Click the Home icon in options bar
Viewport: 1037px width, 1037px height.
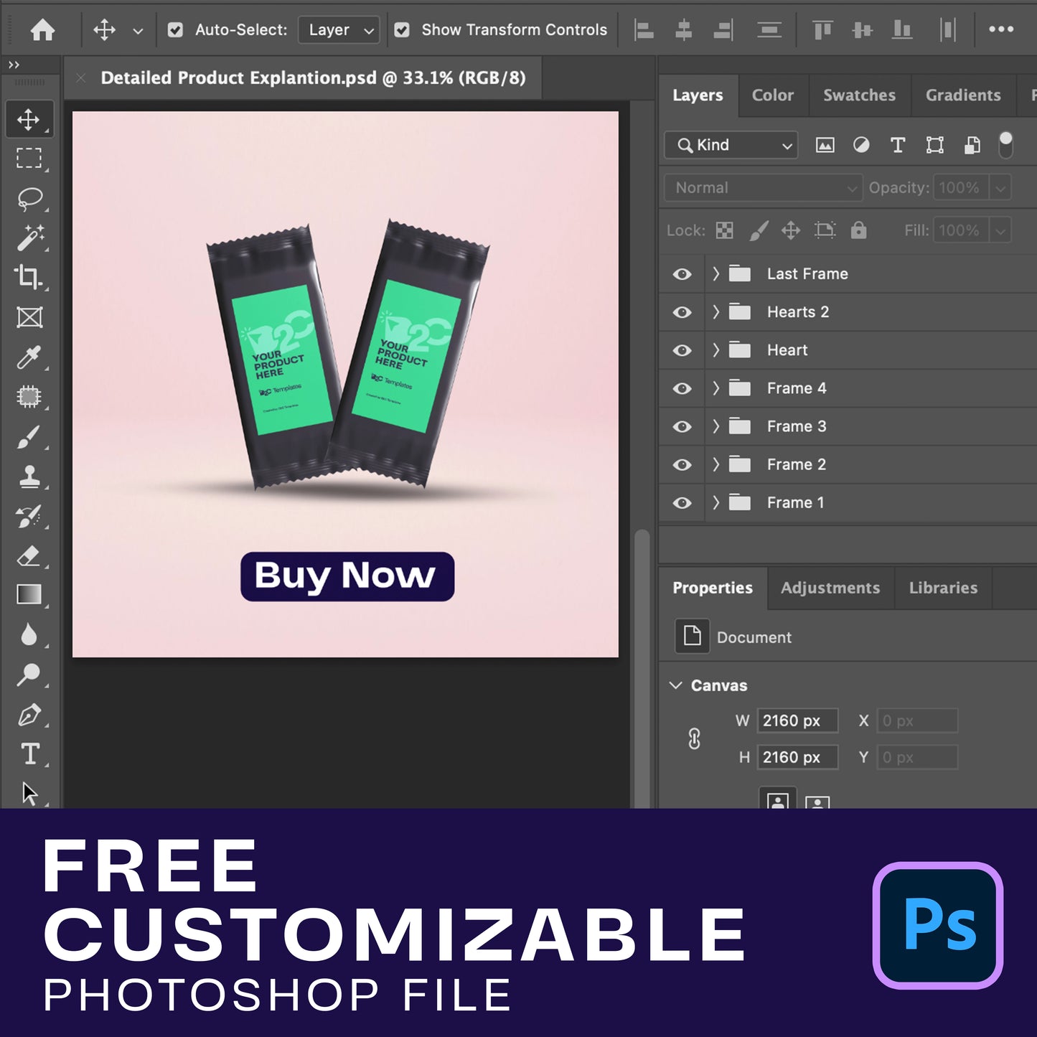coord(42,30)
